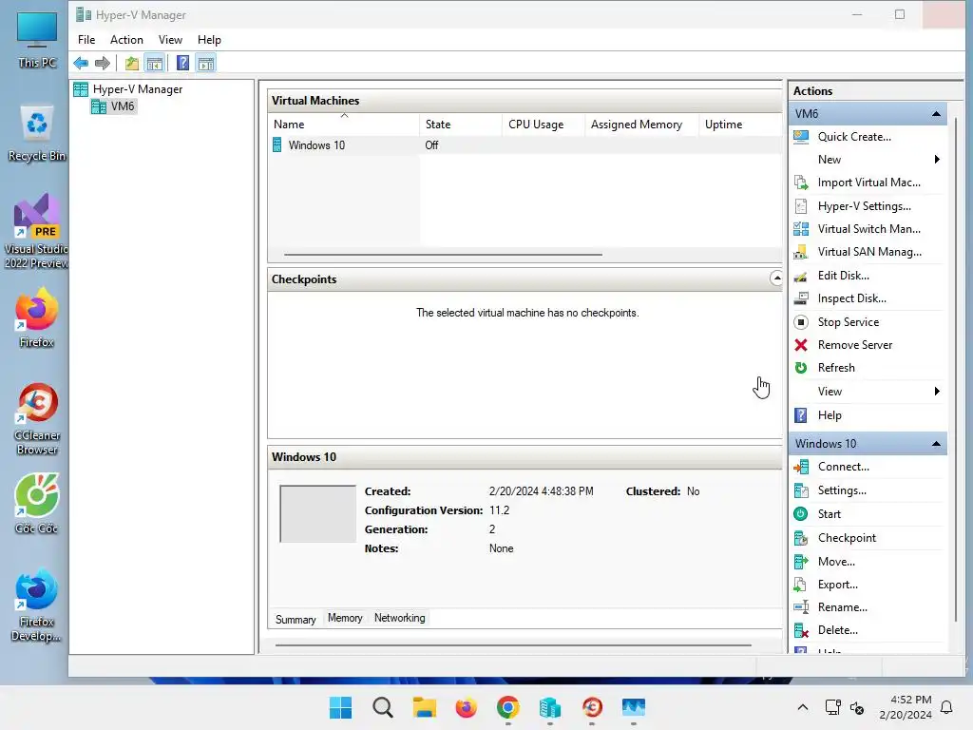
Task: Click the Actions pane vertical scrollbar
Action: [x=956, y=370]
